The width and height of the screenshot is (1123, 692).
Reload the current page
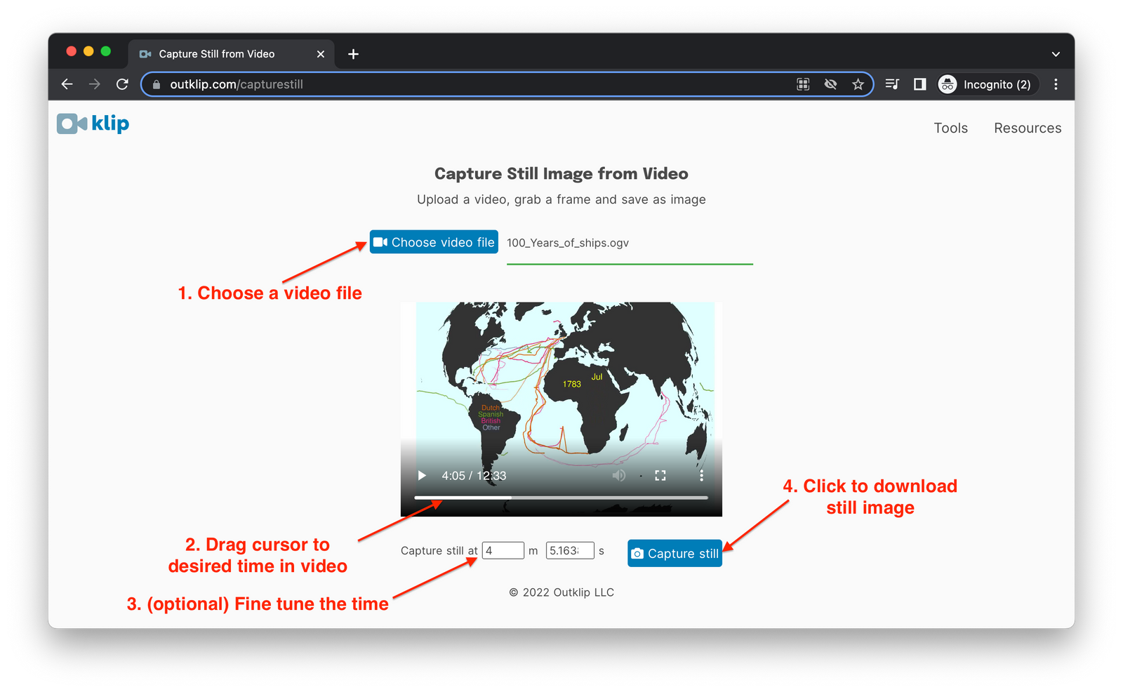[x=122, y=84]
